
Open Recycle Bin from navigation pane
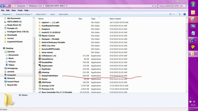tap(12, 85)
